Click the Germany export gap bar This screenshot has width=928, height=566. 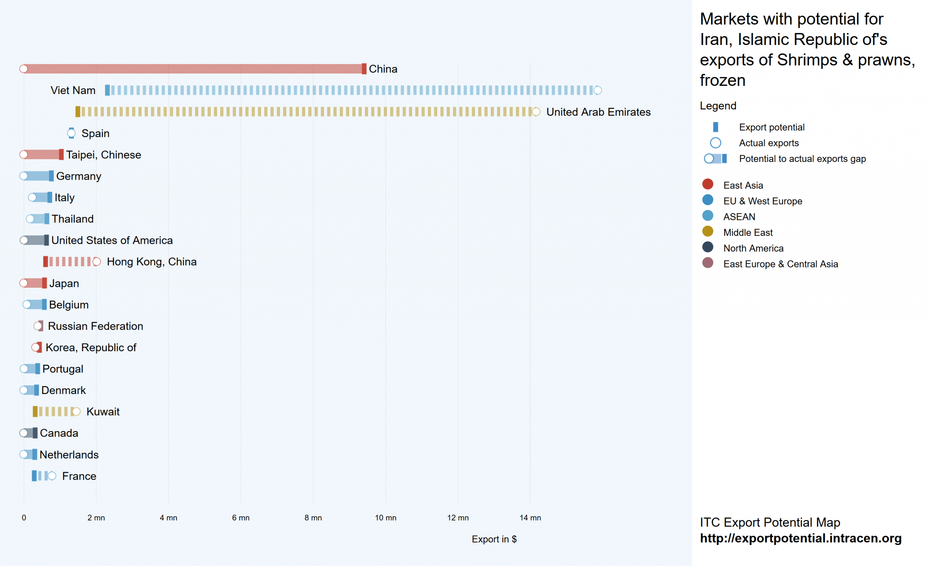(37, 176)
